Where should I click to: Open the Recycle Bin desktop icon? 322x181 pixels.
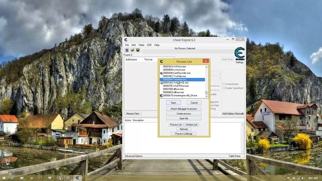tap(8, 164)
